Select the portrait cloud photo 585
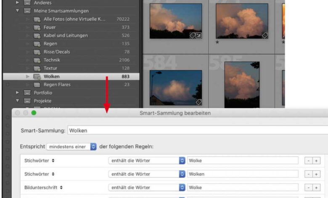This screenshot has width=328, height=198. 242,85
